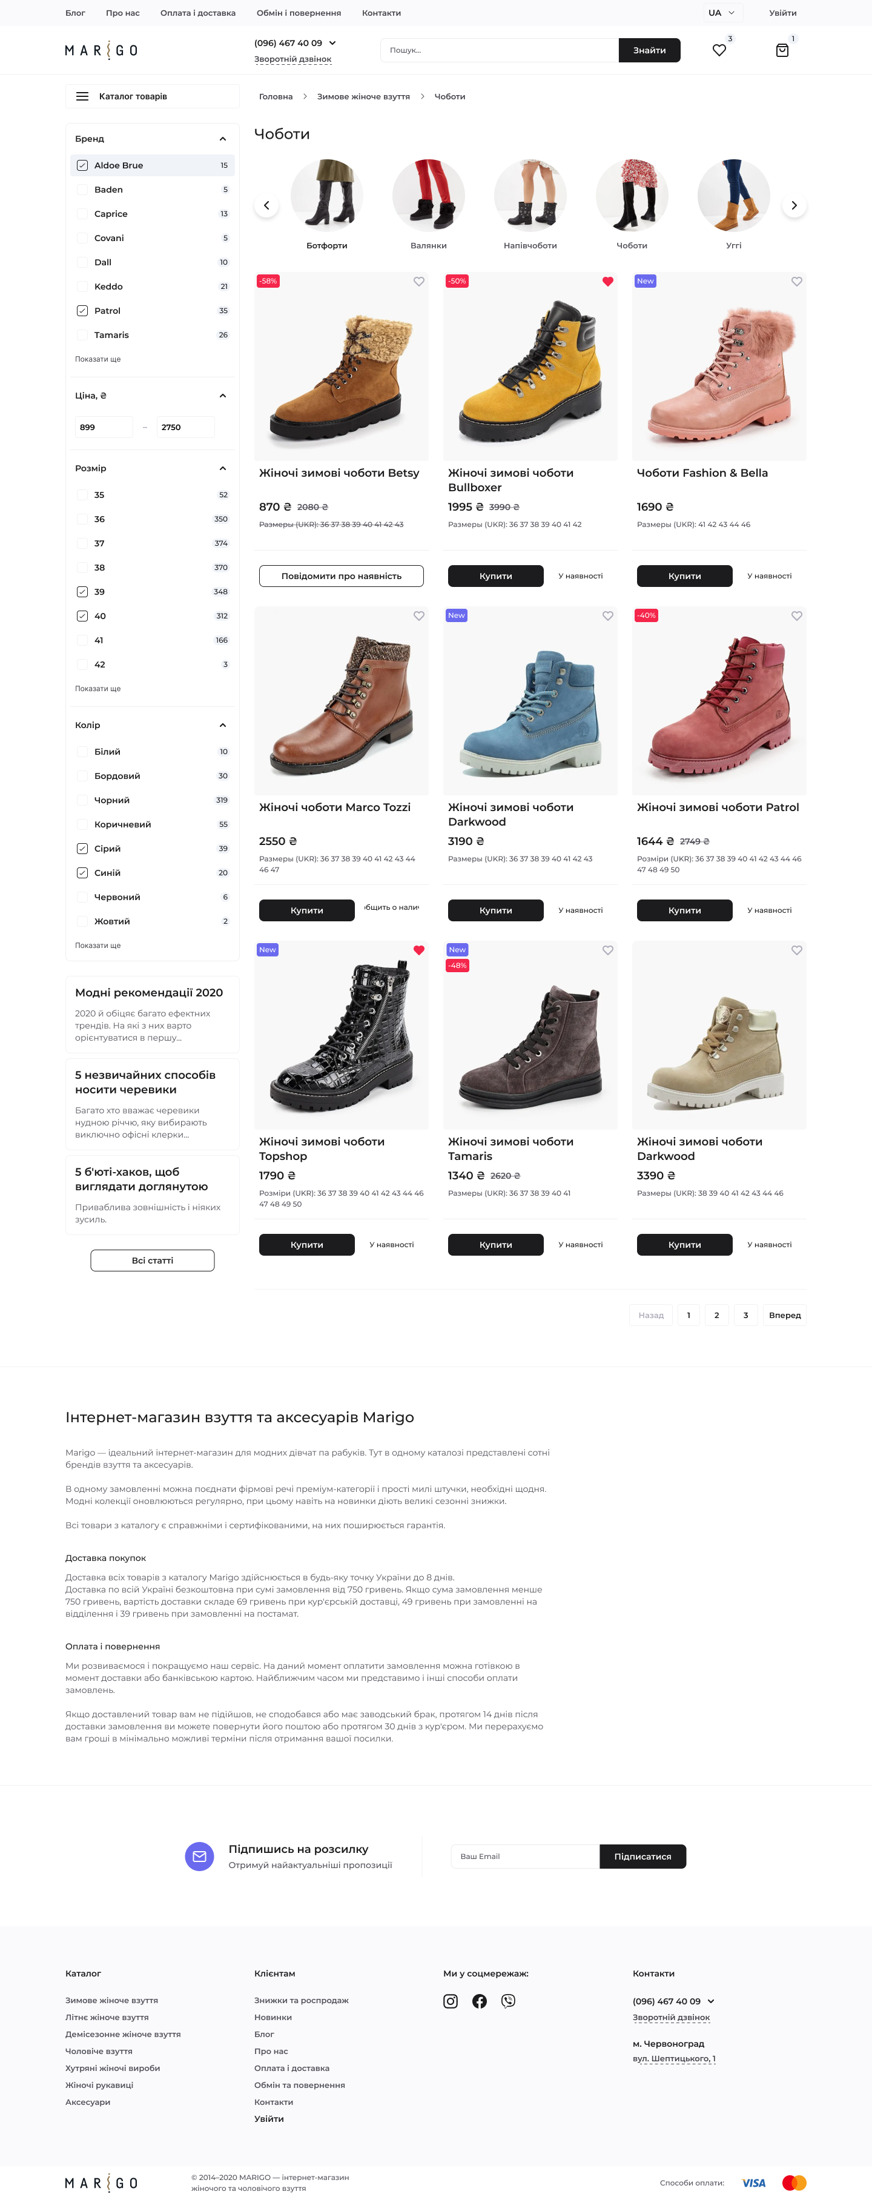Open Facebook social icon in footer

click(479, 2000)
